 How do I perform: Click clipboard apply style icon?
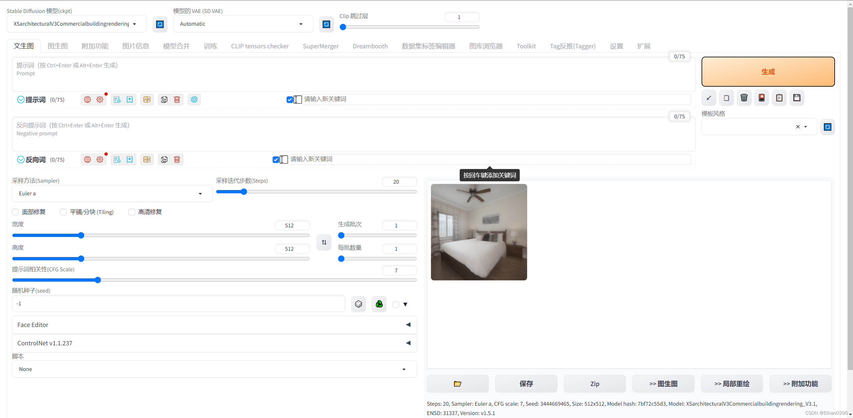(779, 98)
